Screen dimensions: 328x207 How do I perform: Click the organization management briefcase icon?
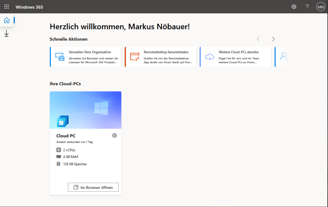click(60, 57)
